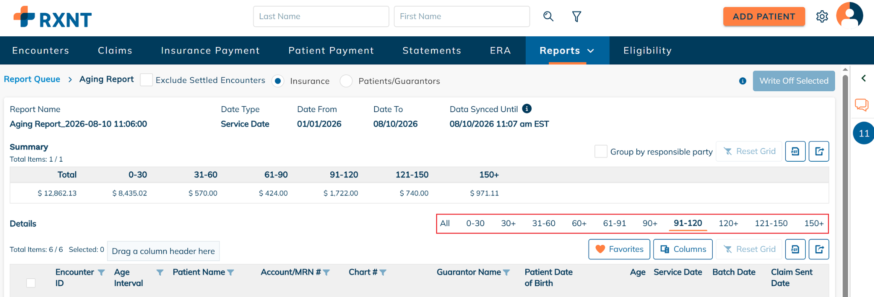This screenshot has width=874, height=297.
Task: Click Data Synced Until info icon
Action: coord(527,109)
